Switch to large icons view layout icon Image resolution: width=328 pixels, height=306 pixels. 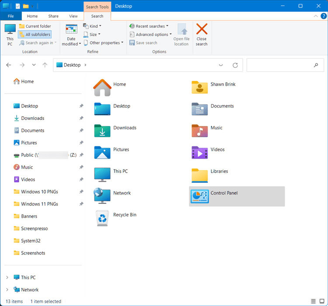pos(322,301)
